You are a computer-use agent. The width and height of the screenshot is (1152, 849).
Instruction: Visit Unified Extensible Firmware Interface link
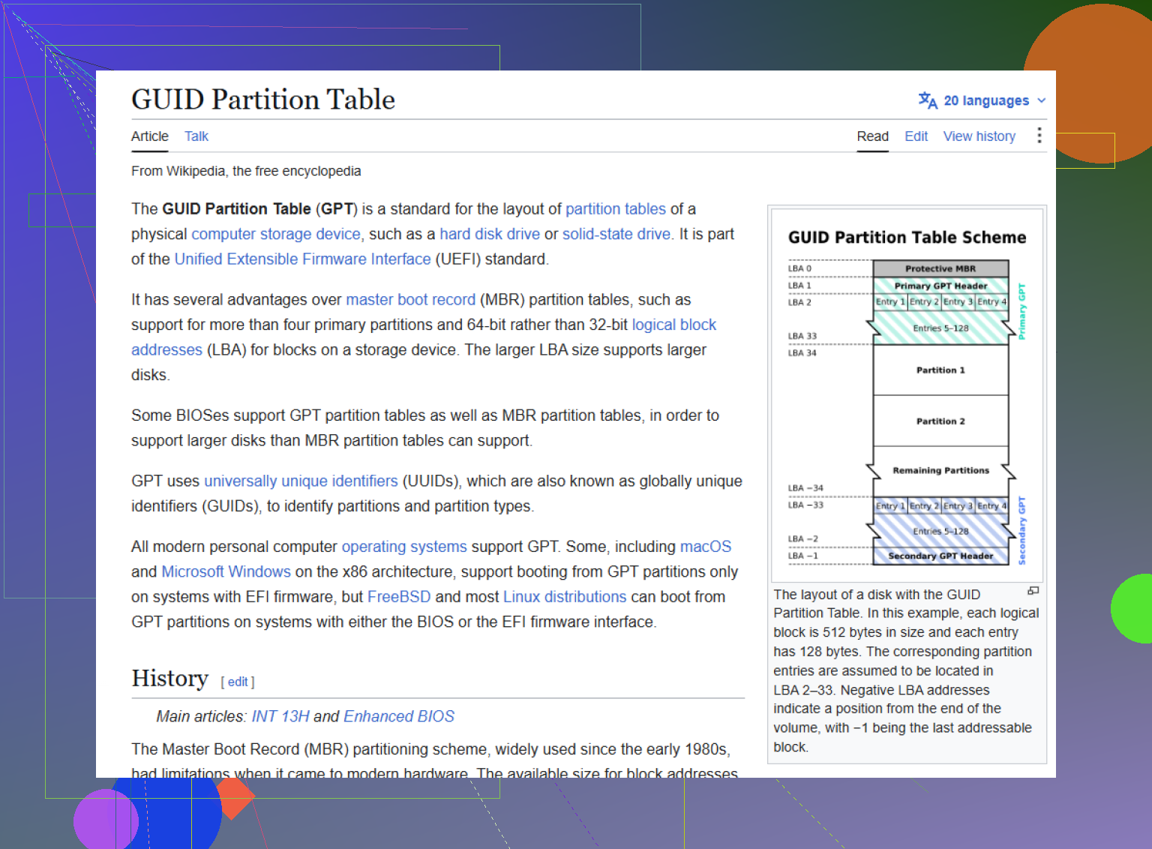(303, 259)
